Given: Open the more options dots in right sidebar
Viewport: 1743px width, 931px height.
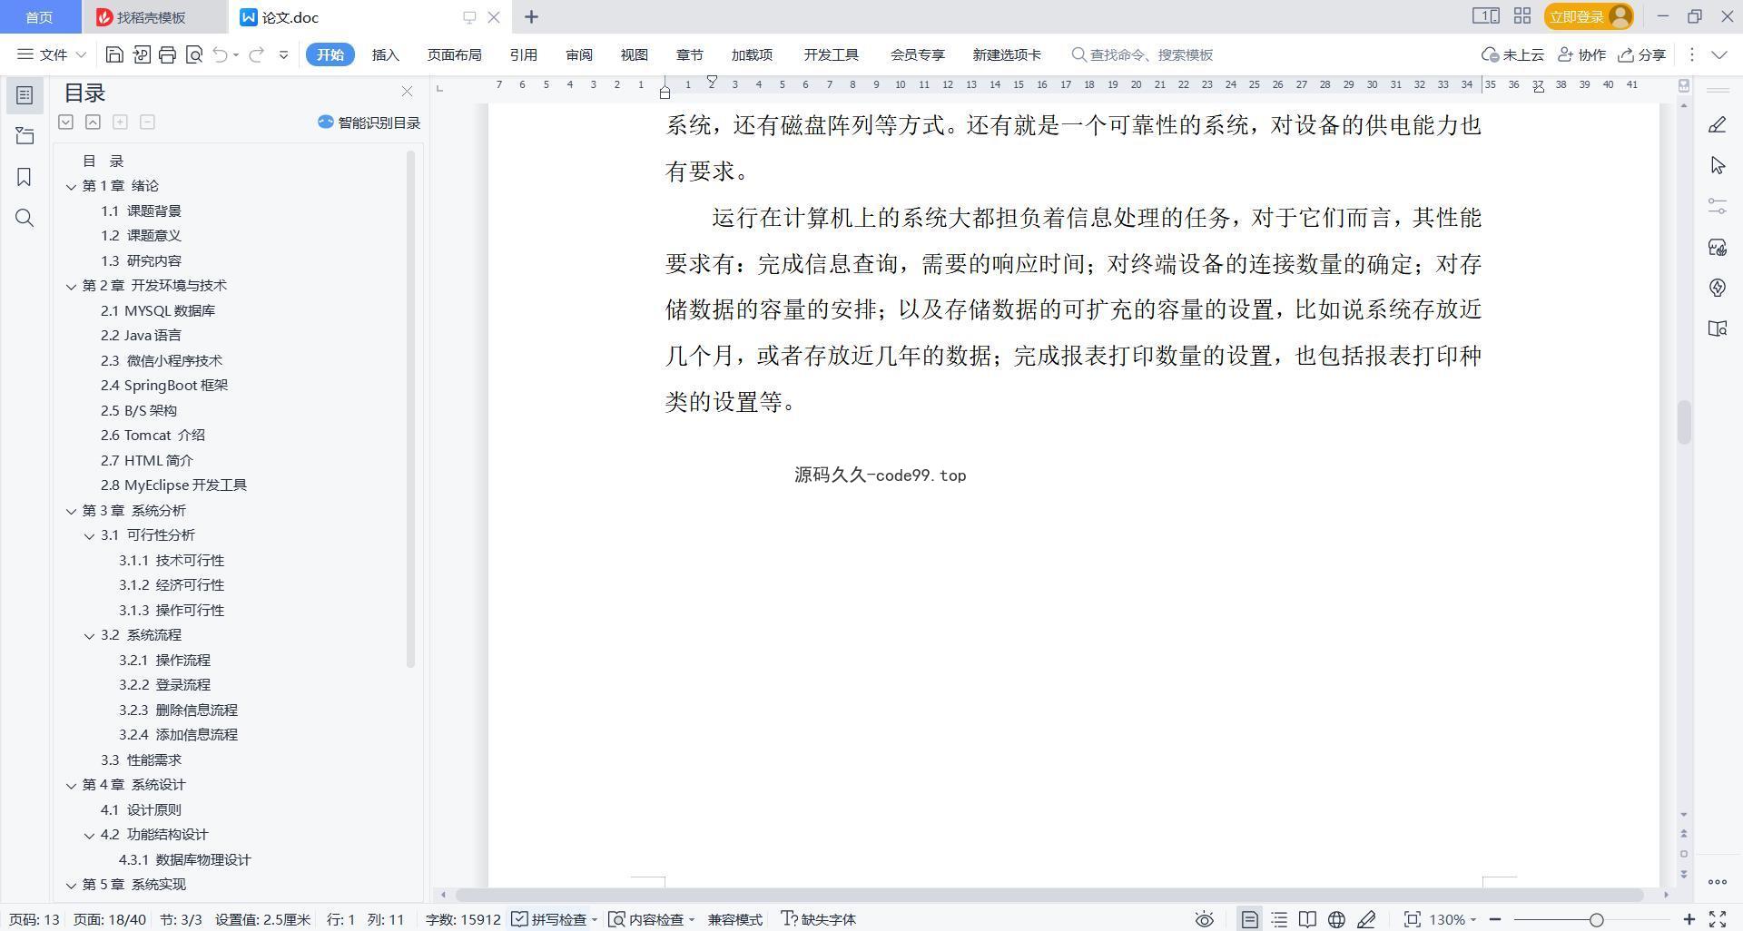Looking at the screenshot, I should pyautogui.click(x=1717, y=881).
